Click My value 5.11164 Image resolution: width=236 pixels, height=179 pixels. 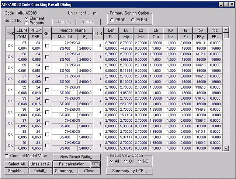(126, 71)
